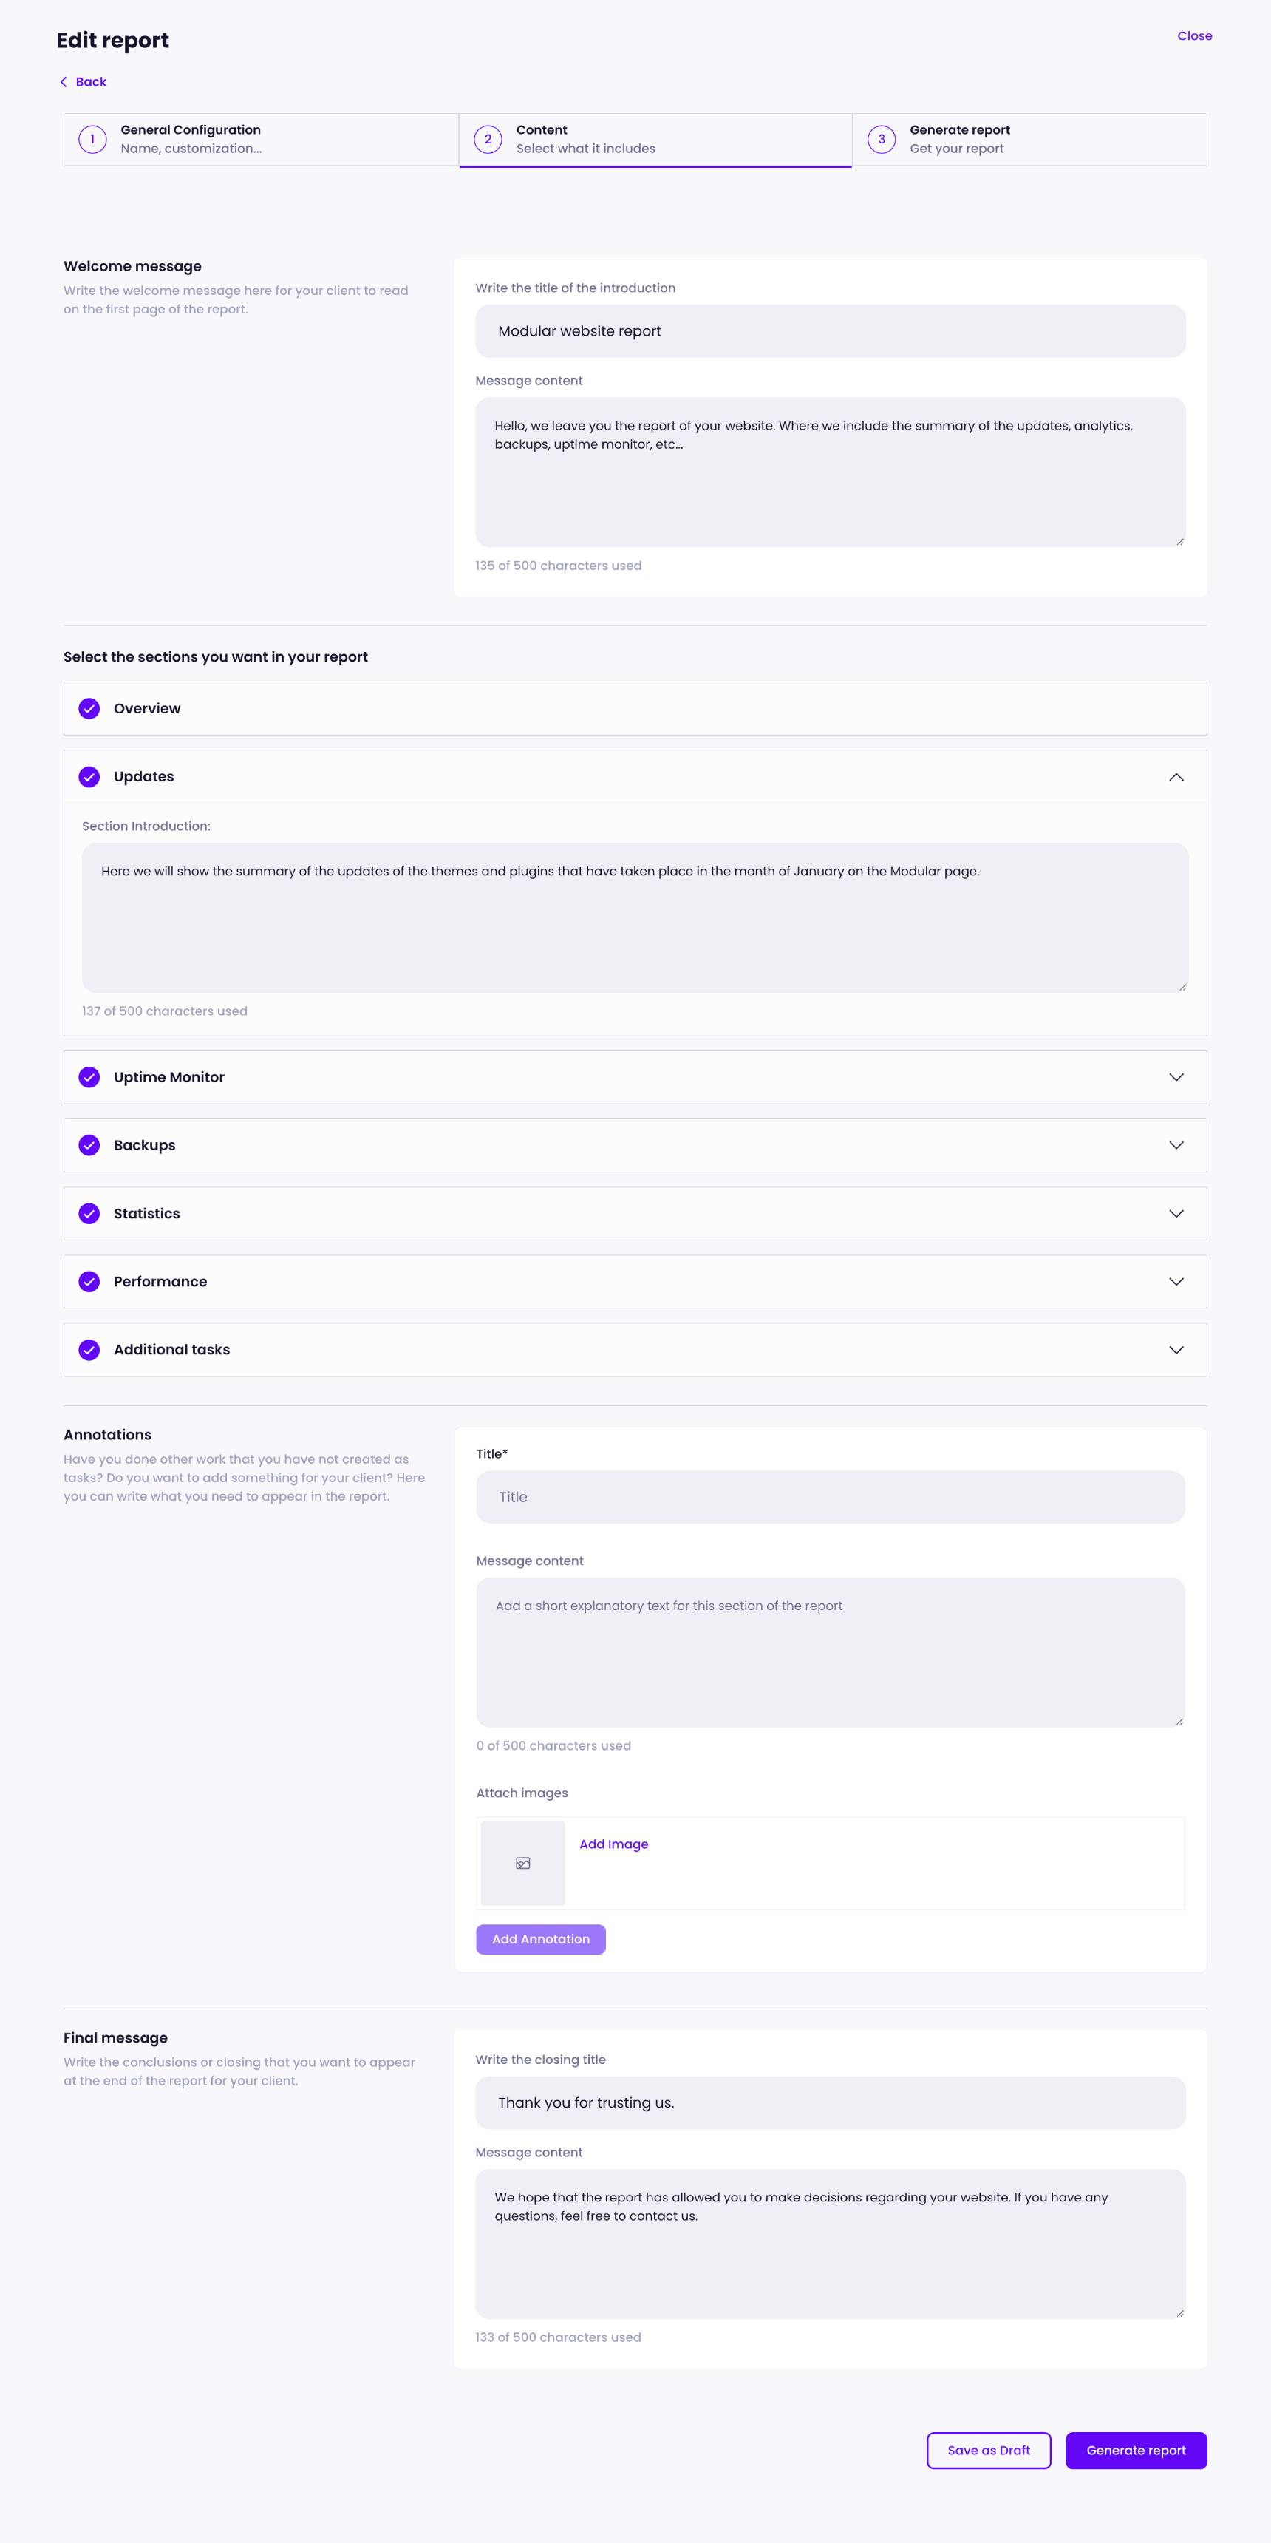Click the Title input field under Annotations
Screen dimensions: 1271x2543
[x=831, y=1496]
